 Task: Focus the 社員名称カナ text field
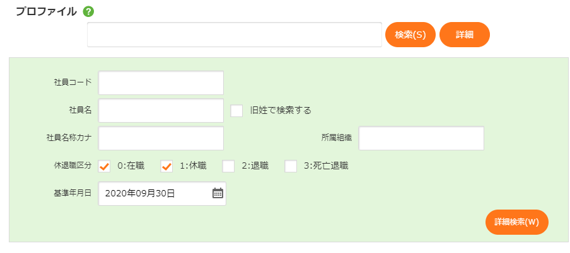click(161, 138)
